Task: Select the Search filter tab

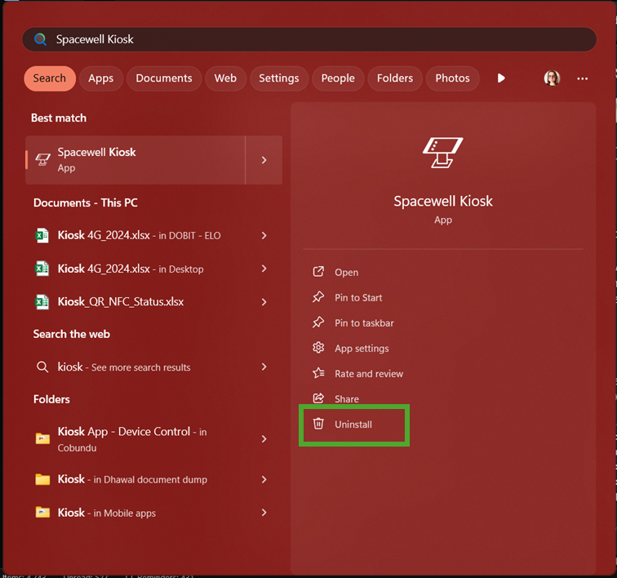Action: click(x=50, y=78)
